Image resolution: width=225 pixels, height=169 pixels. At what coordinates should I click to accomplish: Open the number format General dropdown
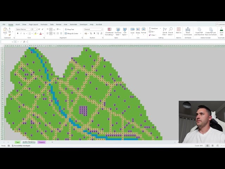(x=102, y=29)
